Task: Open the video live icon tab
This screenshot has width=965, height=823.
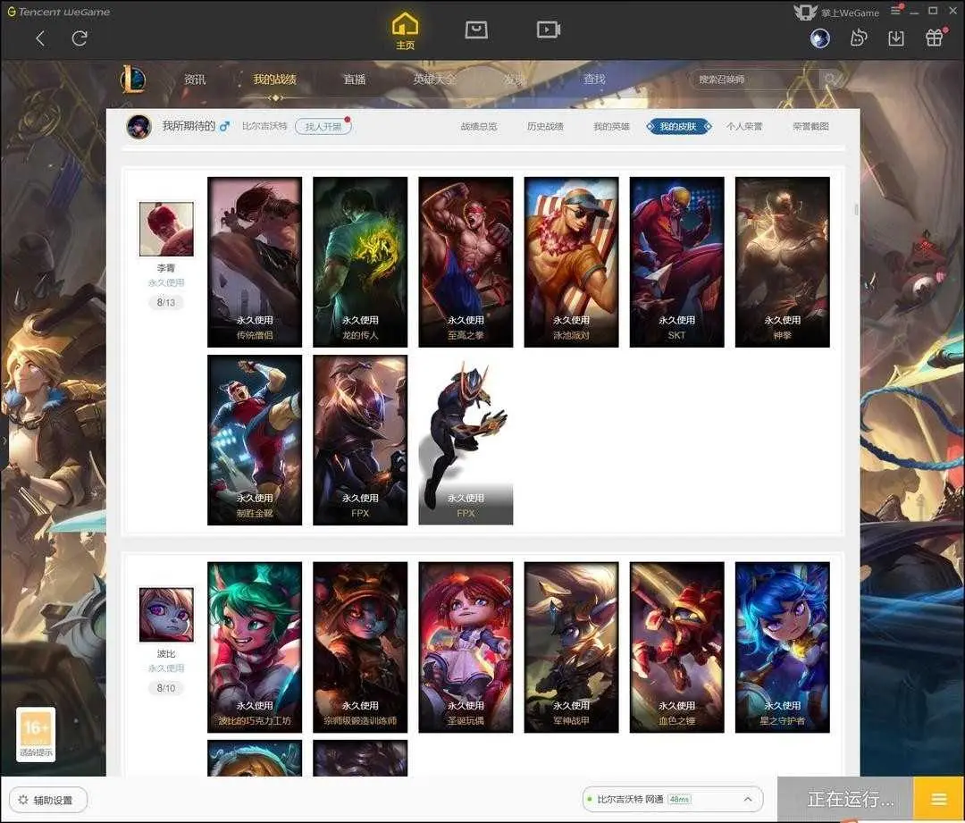Action: [548, 29]
